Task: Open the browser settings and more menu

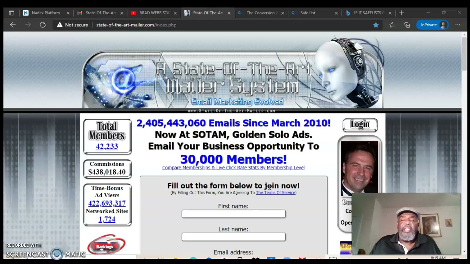Action: (458, 25)
